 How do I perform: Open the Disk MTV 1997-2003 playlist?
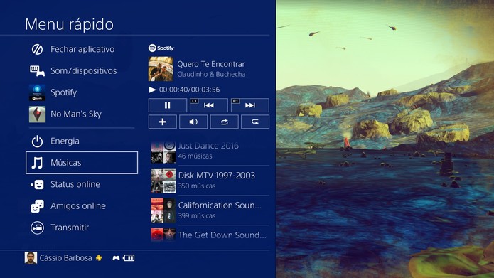pos(210,181)
